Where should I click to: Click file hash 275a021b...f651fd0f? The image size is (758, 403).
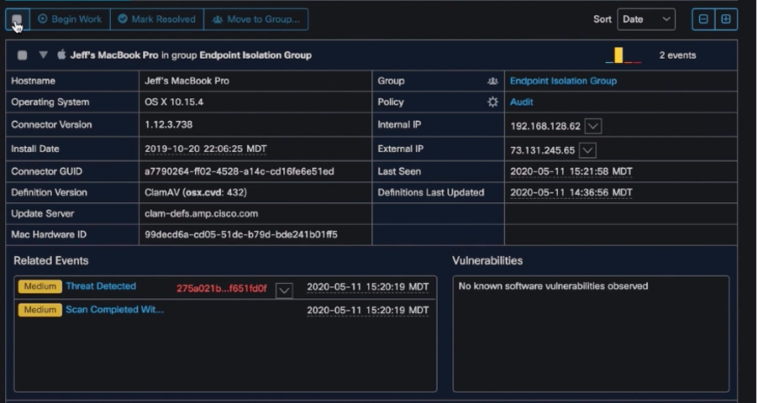tap(221, 289)
